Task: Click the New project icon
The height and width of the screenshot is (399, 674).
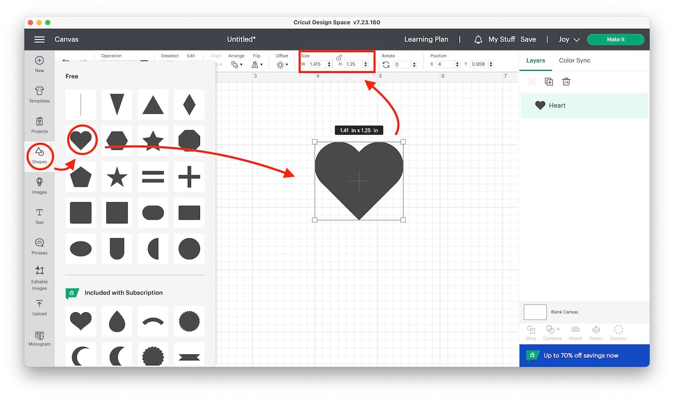Action: pyautogui.click(x=40, y=61)
